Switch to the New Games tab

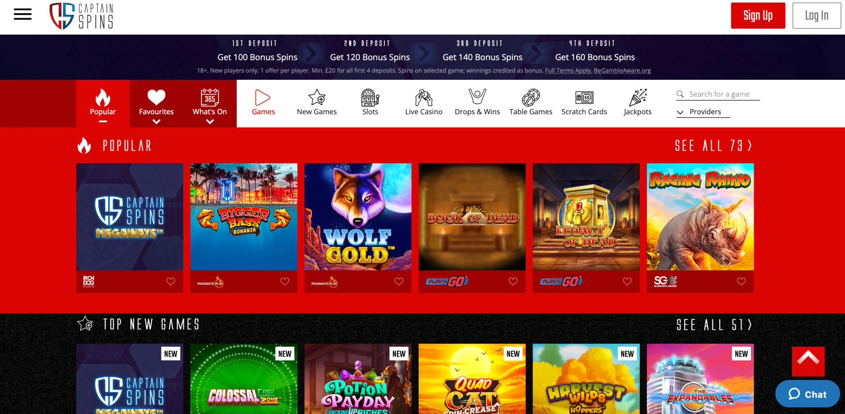point(317,103)
